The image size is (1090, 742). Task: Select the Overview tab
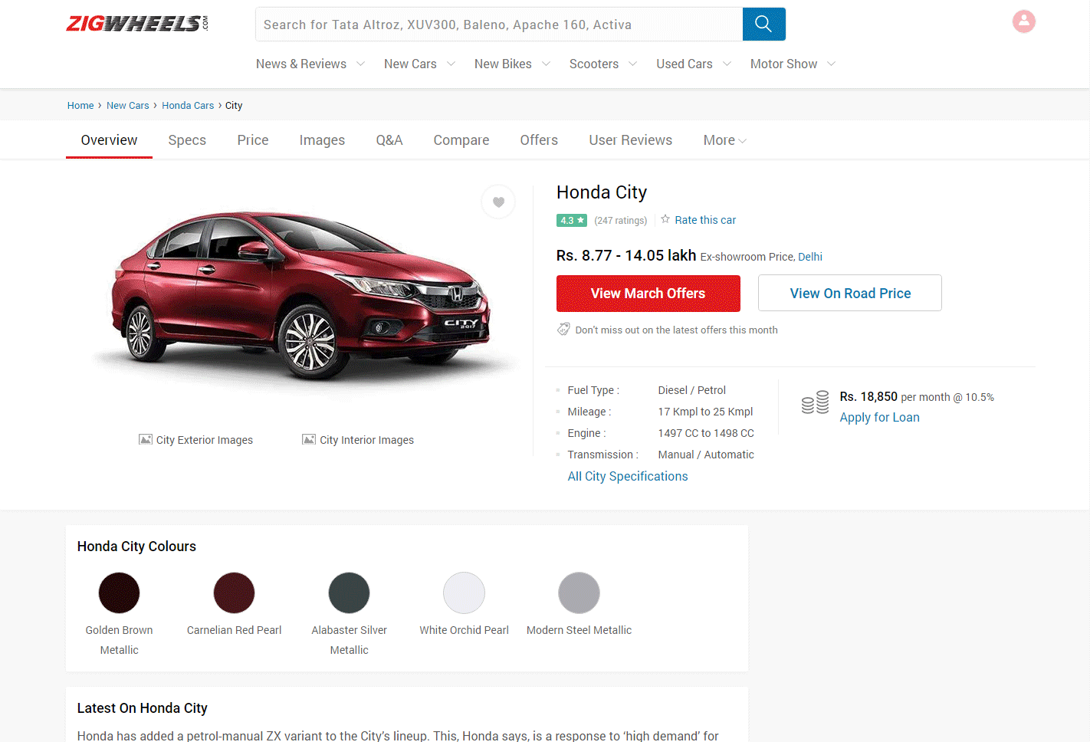[x=109, y=140]
